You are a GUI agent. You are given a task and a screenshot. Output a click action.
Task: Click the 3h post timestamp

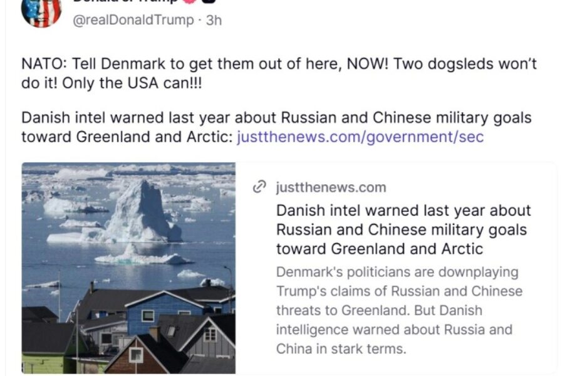214,20
